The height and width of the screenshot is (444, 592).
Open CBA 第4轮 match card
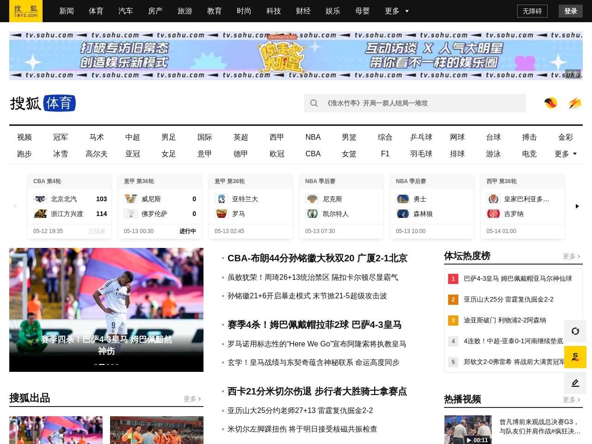[69, 206]
